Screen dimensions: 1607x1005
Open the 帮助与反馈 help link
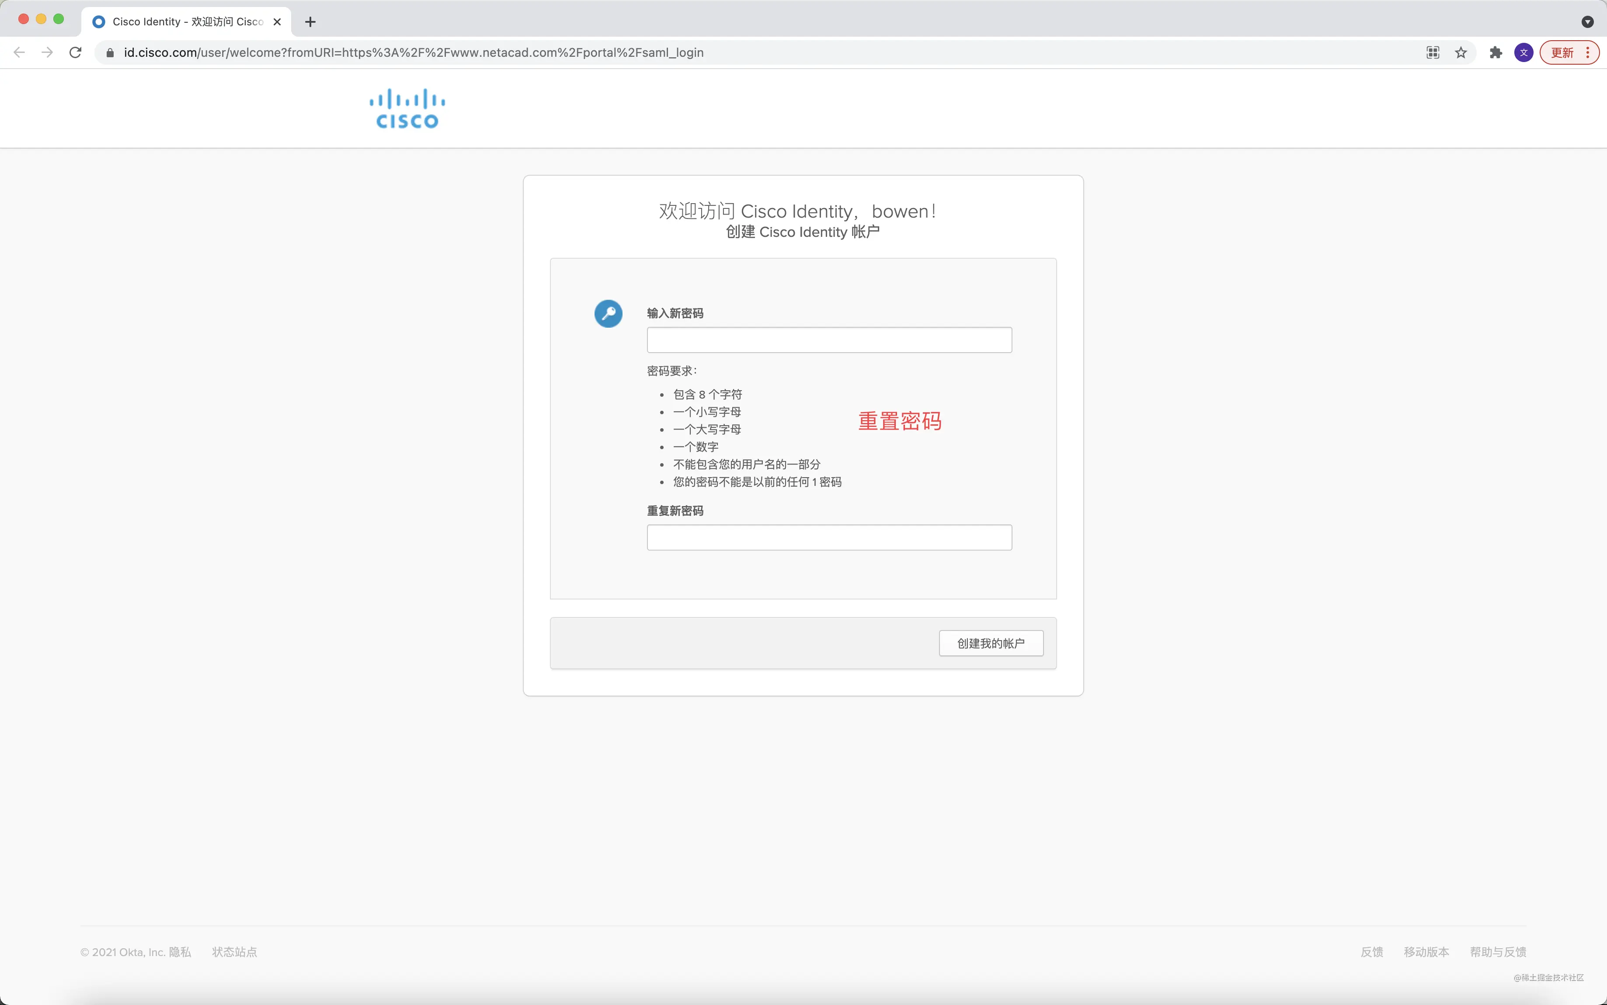click(1498, 952)
